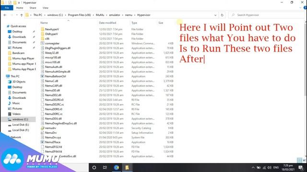307x172 pixels.
Task: Open the File ribbon tab
Action: tap(7, 8)
